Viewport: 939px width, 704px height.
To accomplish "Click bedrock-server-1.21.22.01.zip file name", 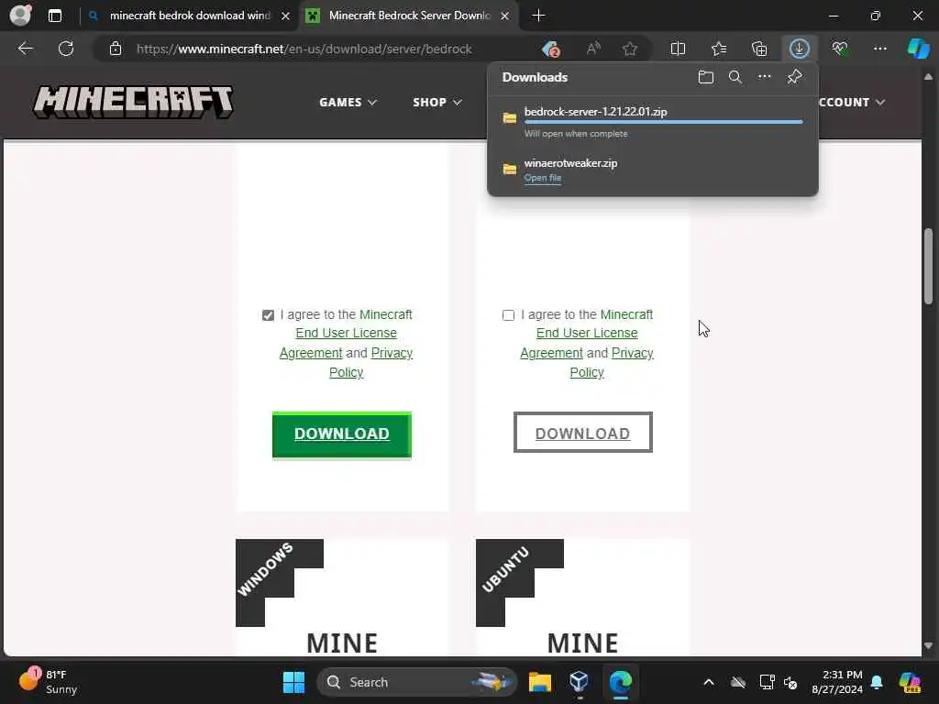I will tap(595, 111).
